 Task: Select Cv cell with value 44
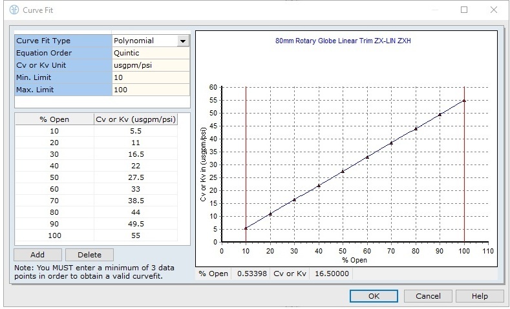point(136,213)
